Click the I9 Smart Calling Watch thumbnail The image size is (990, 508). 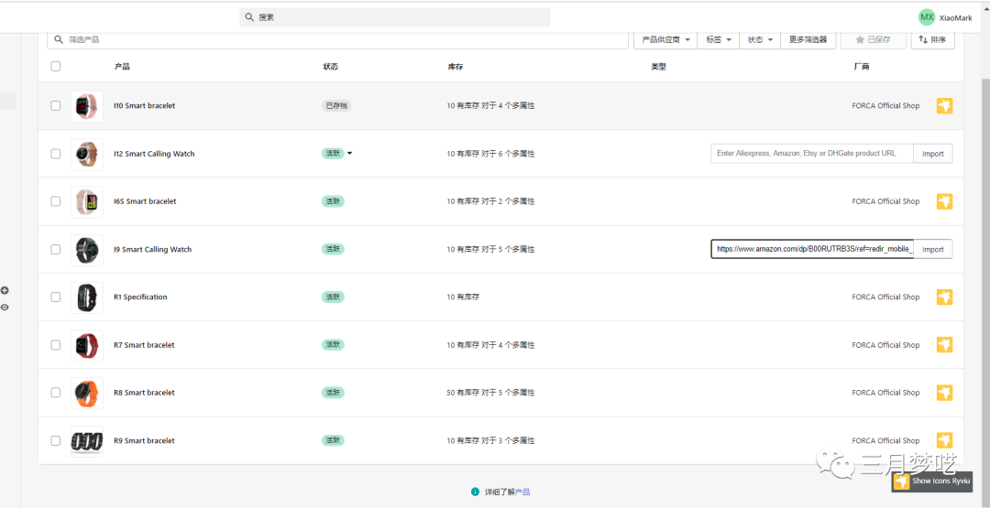tap(87, 249)
